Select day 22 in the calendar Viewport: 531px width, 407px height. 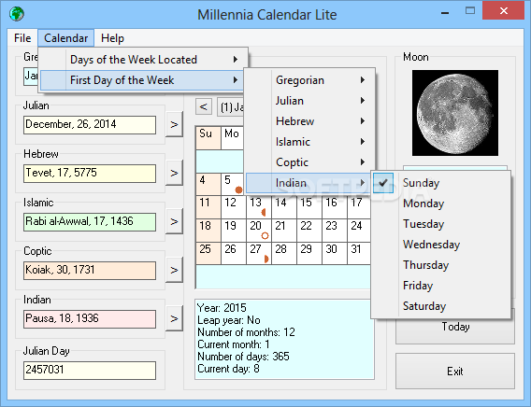309,231
